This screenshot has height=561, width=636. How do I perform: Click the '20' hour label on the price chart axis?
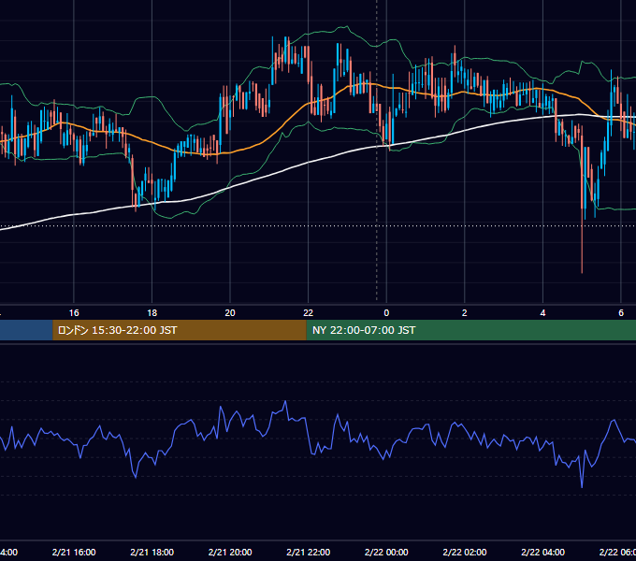click(230, 313)
